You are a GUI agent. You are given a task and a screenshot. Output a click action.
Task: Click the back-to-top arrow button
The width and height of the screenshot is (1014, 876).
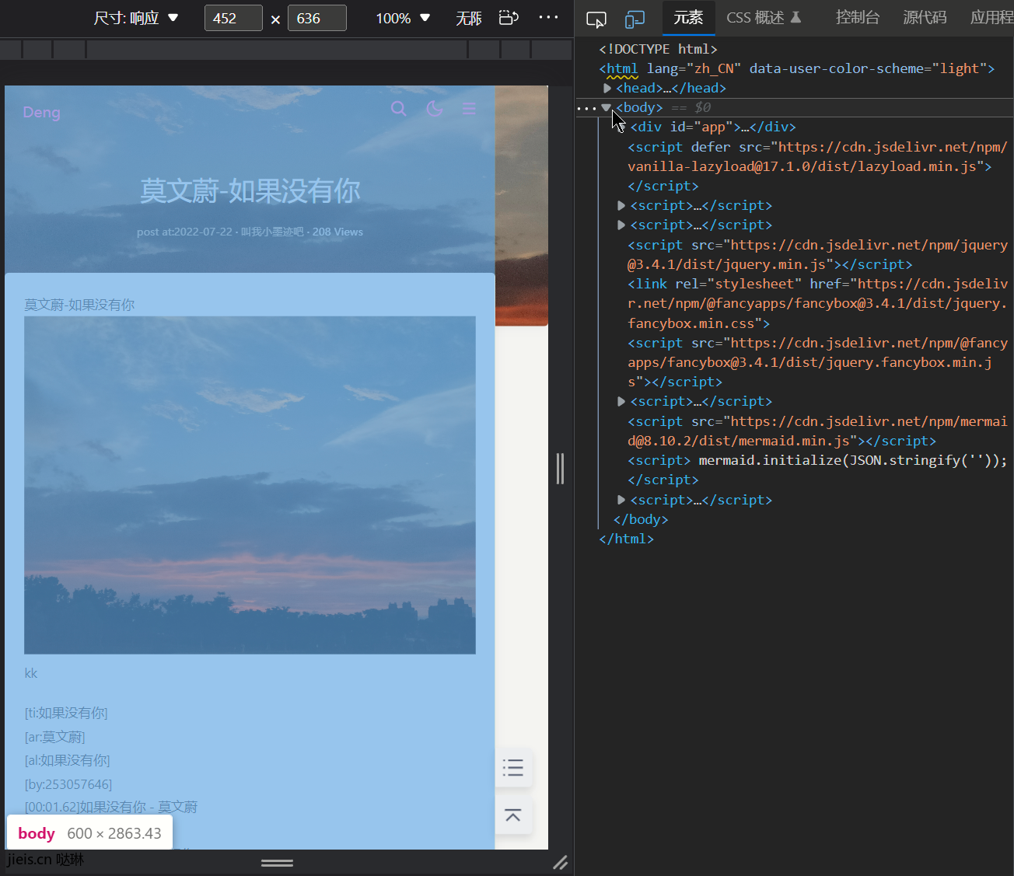point(513,815)
